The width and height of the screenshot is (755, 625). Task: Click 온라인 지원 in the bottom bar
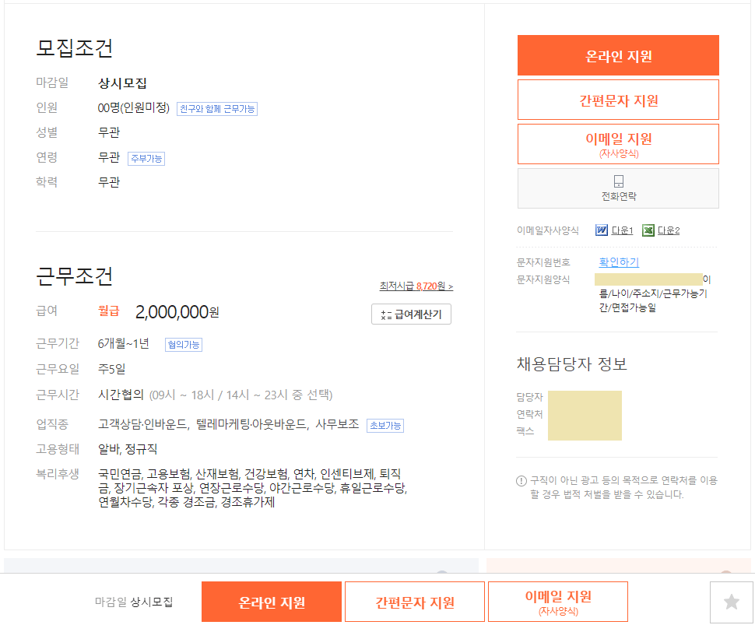click(x=272, y=601)
